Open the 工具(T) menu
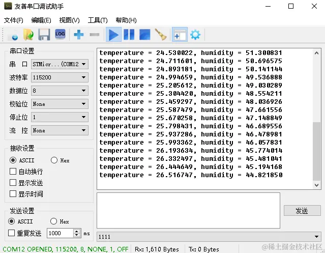325x253 pixels. pos(98,20)
